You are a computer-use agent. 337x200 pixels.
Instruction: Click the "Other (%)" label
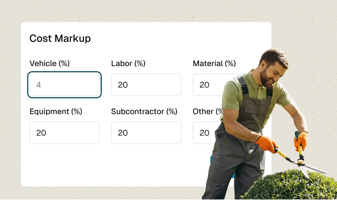(208, 111)
